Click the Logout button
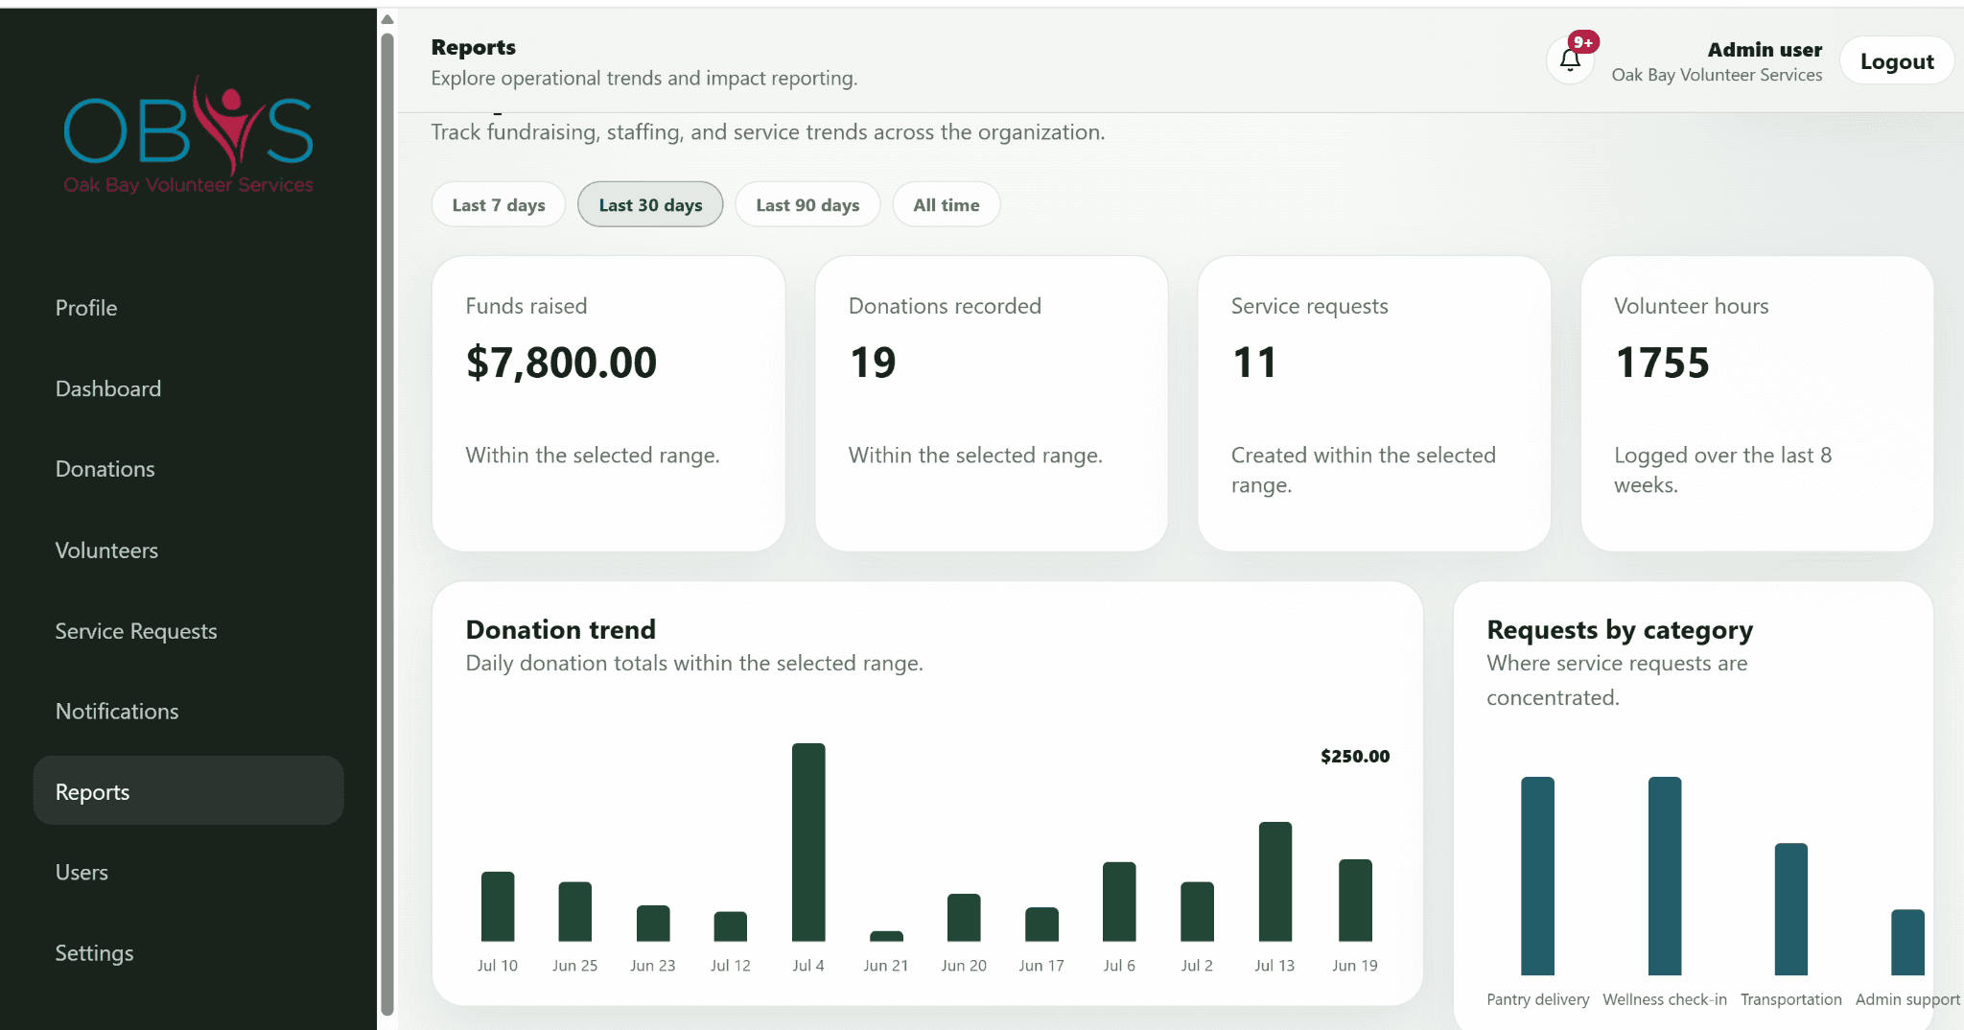 coord(1896,61)
